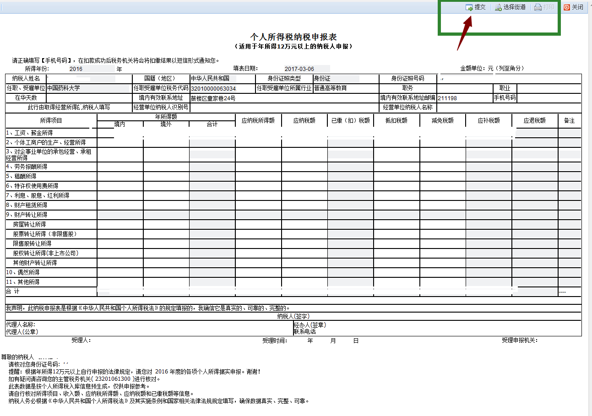Click the 应纳税额 cell of 财产租赁所得 row

tap(304, 205)
